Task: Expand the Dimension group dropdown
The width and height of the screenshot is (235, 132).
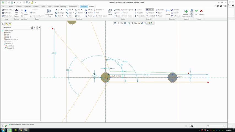Action: click(173, 19)
